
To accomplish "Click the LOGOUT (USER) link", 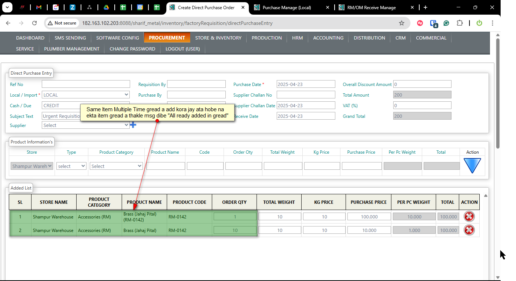I will click(183, 49).
